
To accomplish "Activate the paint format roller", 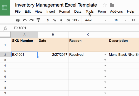I will coord(38,20).
